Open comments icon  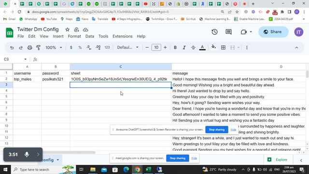click(228, 32)
